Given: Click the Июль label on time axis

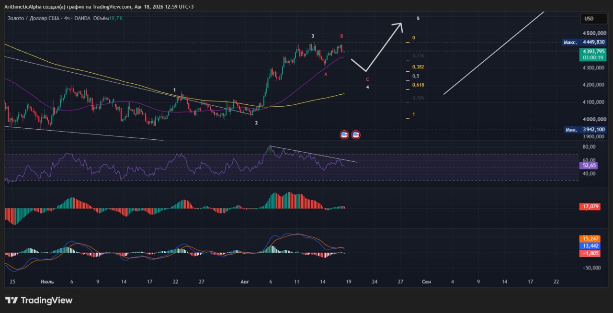Looking at the screenshot, I should coord(47,282).
